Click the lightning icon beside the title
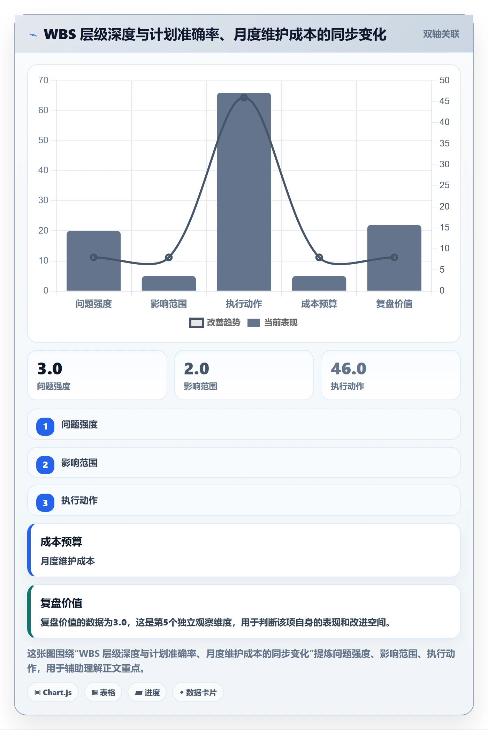This screenshot has height=730, width=488. (x=33, y=35)
